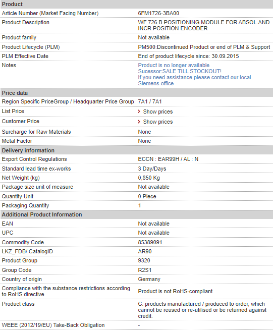Click the local Siemens office contact note
Image resolution: width=273 pixels, height=330 pixels.
click(x=194, y=80)
